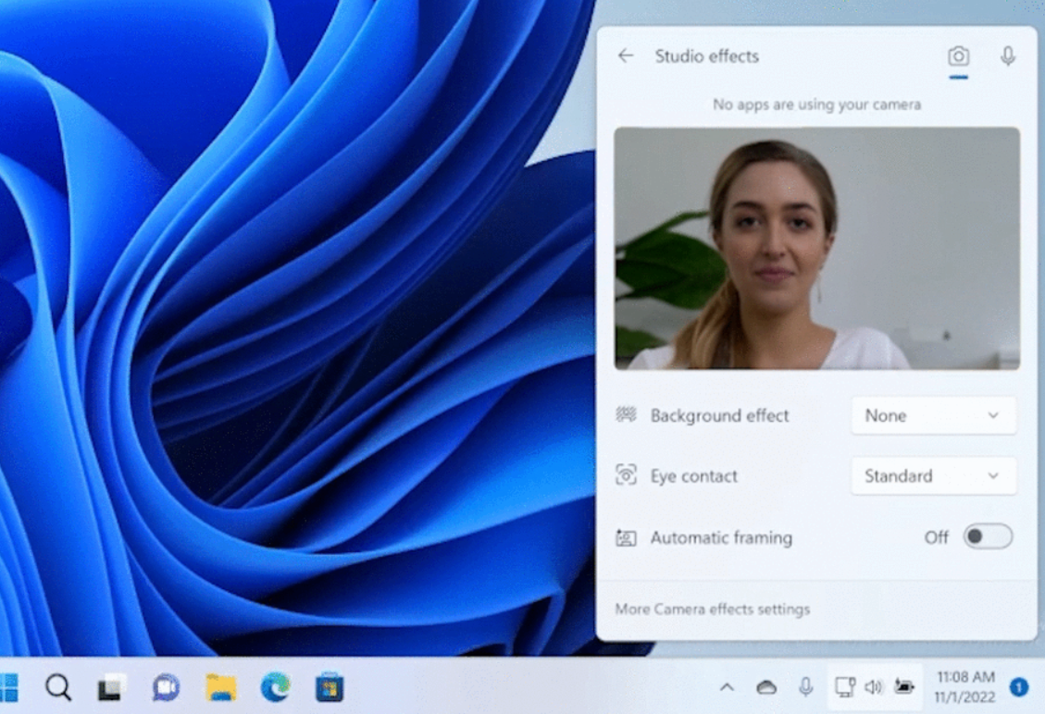The image size is (1045, 714).
Task: Show hidden icons in the system tray
Action: click(727, 687)
